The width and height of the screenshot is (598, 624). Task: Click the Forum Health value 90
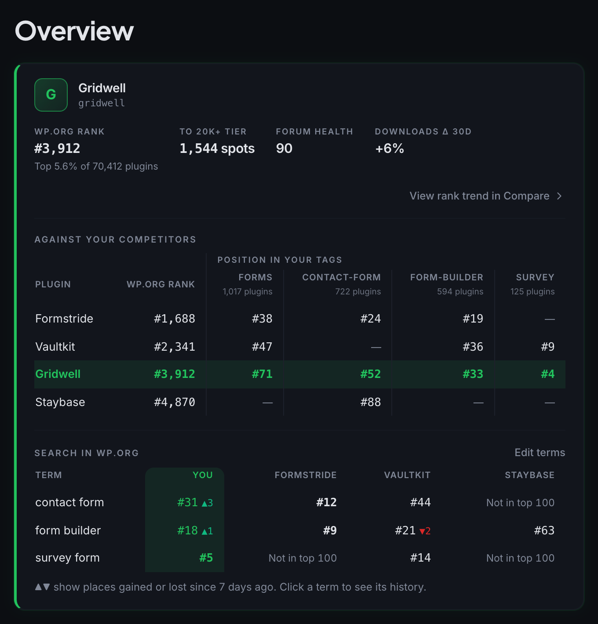[x=284, y=149]
